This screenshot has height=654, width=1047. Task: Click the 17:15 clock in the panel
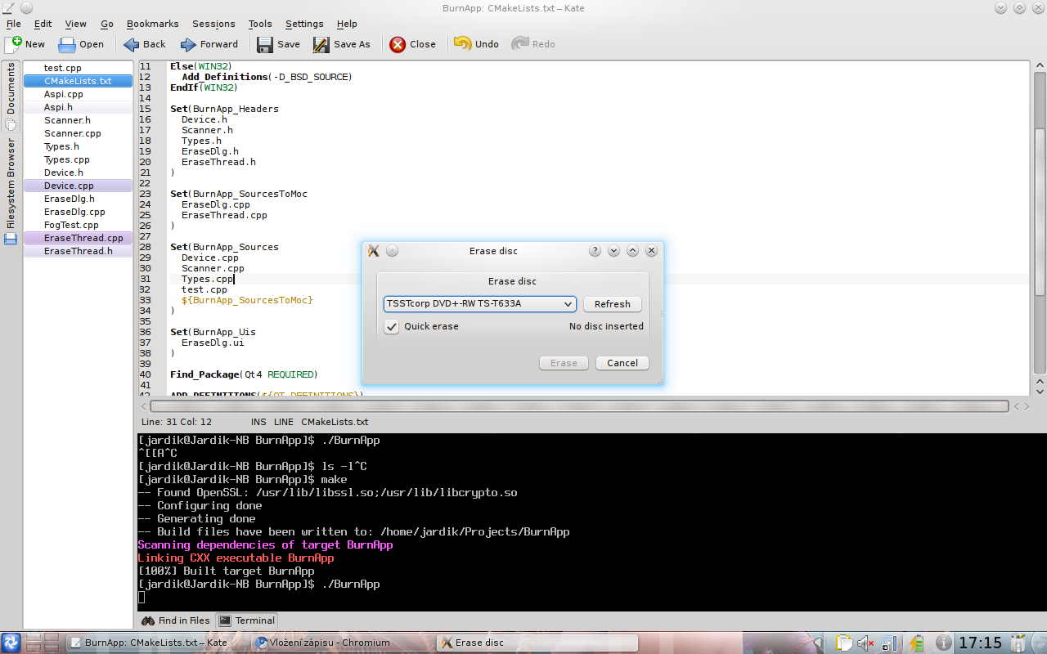980,643
